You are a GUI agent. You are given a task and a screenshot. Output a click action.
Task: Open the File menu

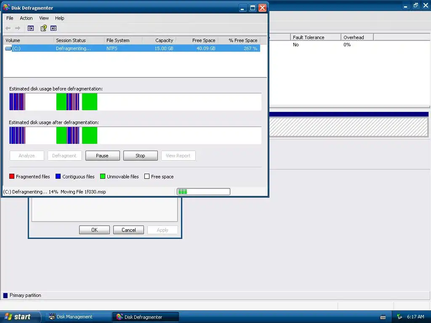coord(10,18)
